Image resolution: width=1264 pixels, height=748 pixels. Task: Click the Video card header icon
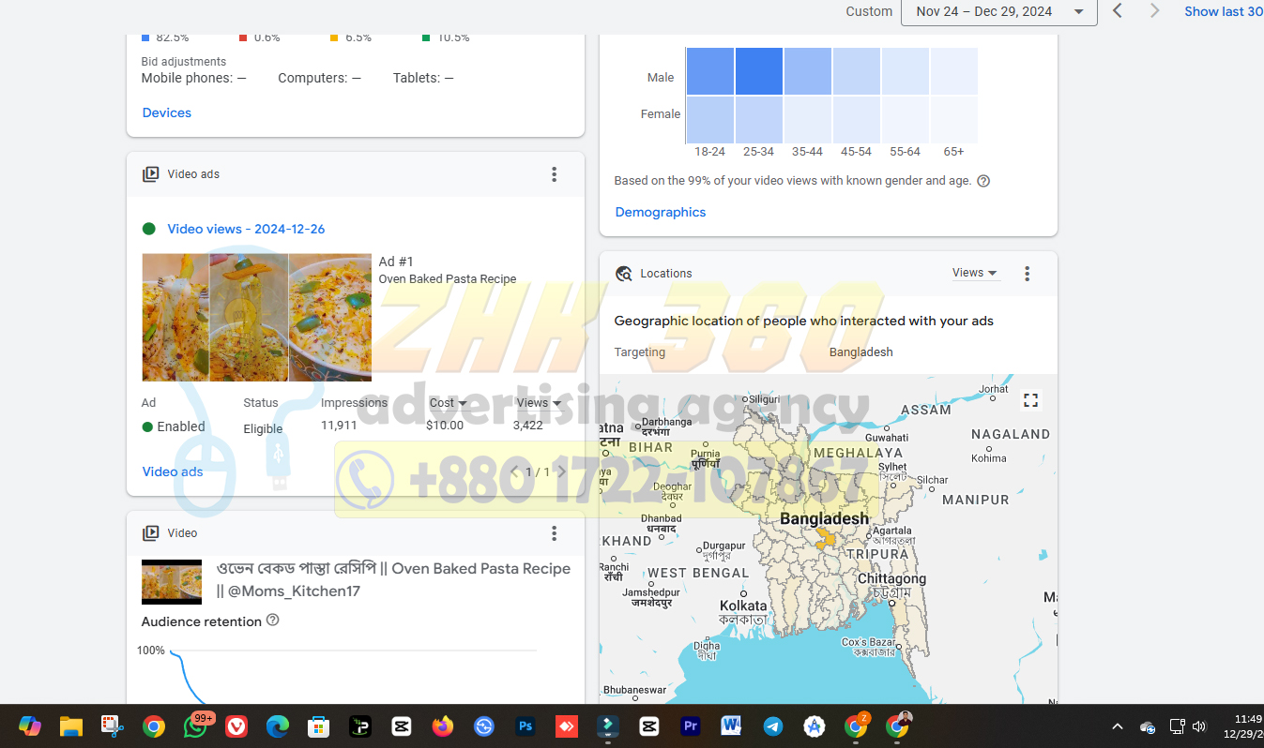coord(150,533)
